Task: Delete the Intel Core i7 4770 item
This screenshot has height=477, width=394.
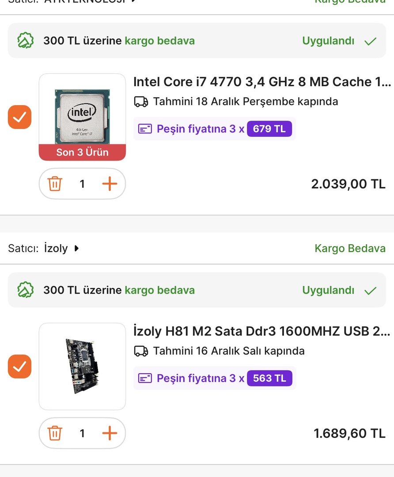Action: 55,183
